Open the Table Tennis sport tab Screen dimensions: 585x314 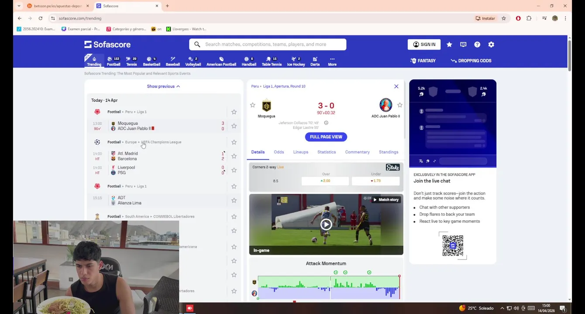272,61
